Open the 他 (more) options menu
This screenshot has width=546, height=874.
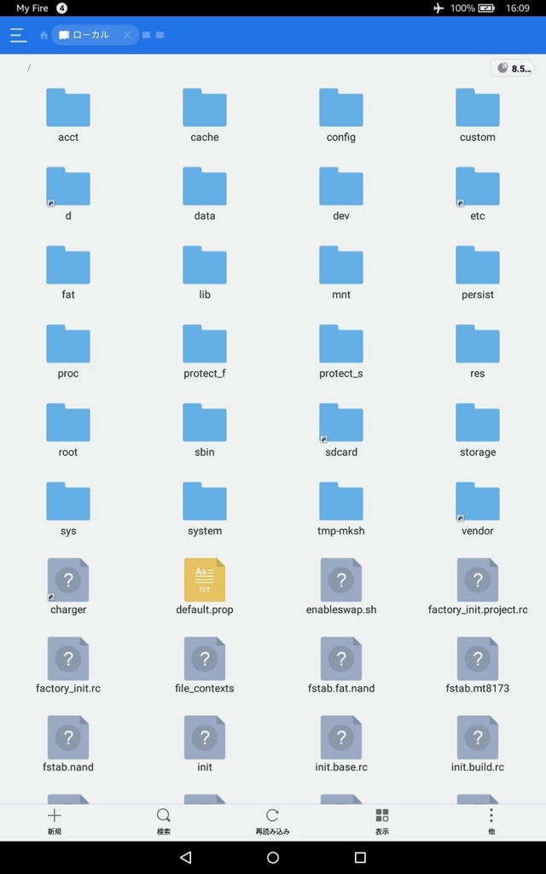click(491, 822)
